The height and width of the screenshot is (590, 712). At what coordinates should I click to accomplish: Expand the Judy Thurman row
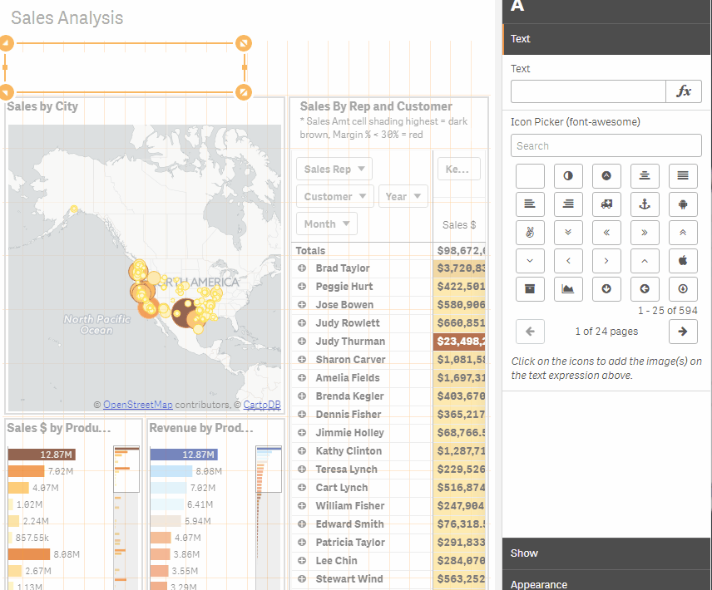(301, 341)
